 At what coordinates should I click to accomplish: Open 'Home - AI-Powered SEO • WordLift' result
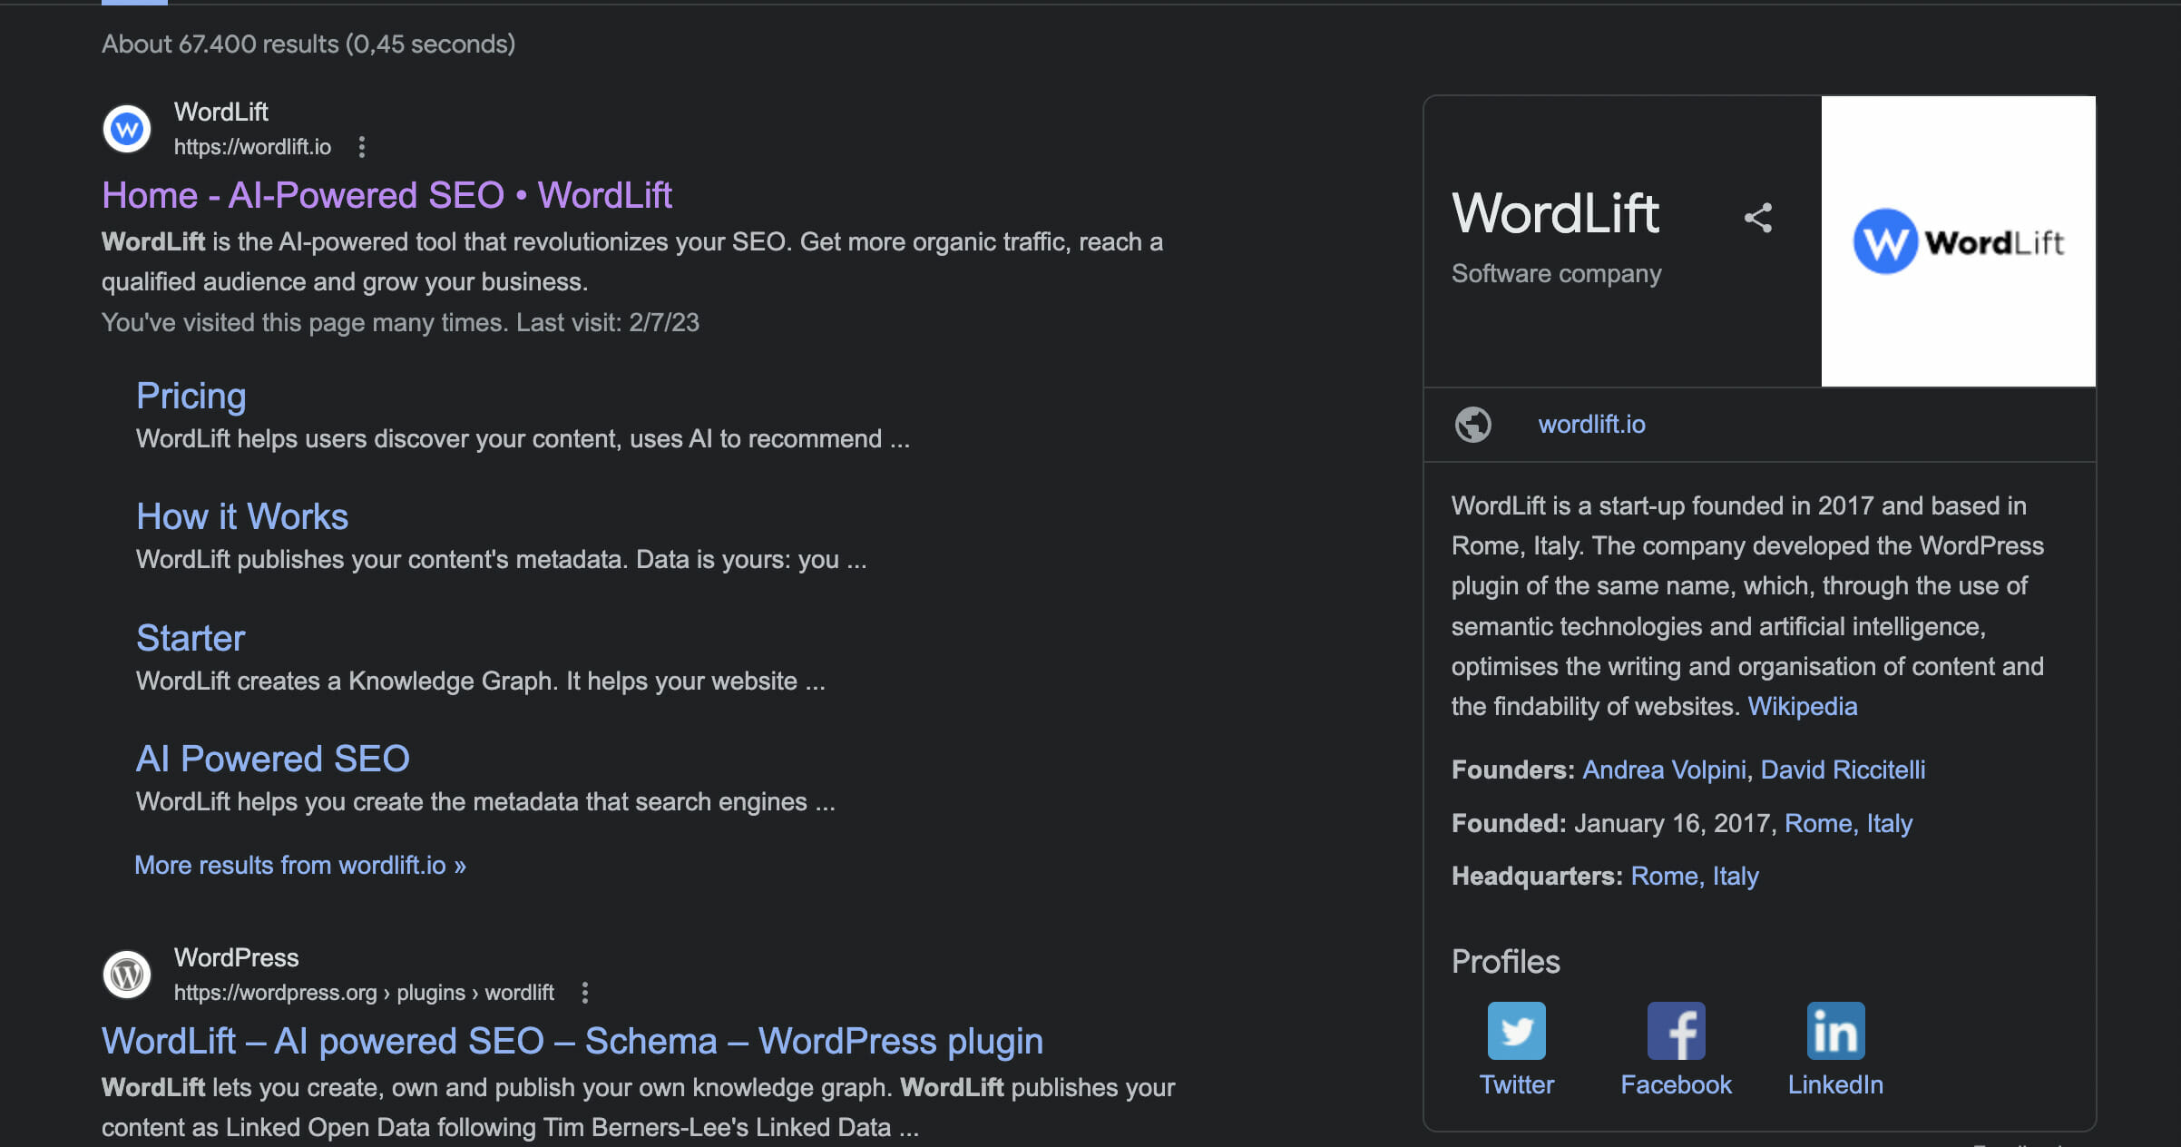coord(387,195)
